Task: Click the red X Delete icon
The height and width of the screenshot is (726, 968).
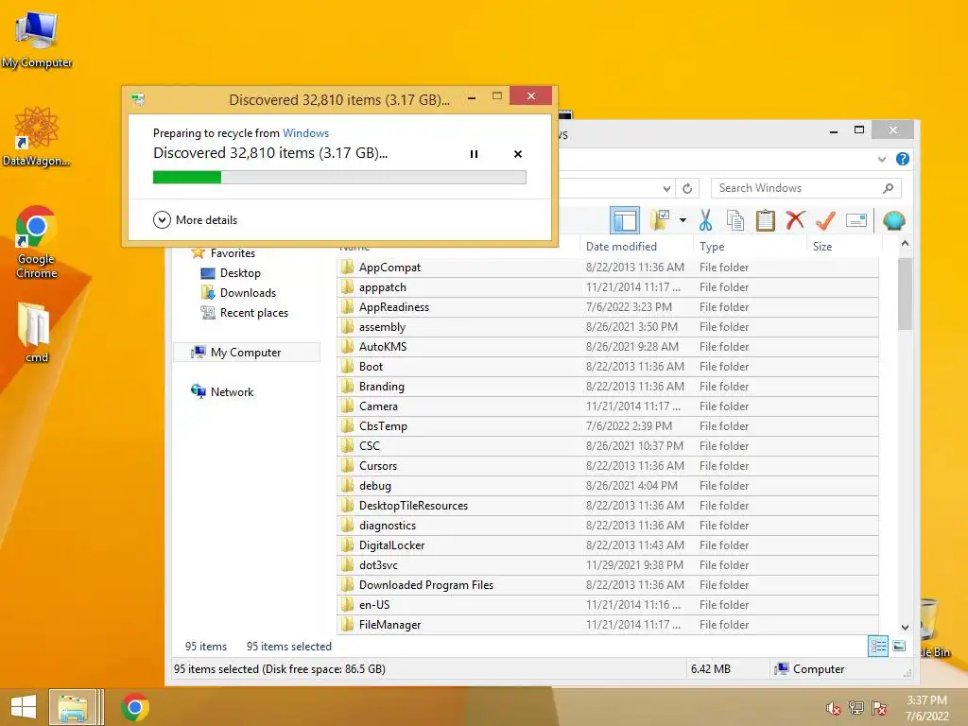Action: point(795,219)
